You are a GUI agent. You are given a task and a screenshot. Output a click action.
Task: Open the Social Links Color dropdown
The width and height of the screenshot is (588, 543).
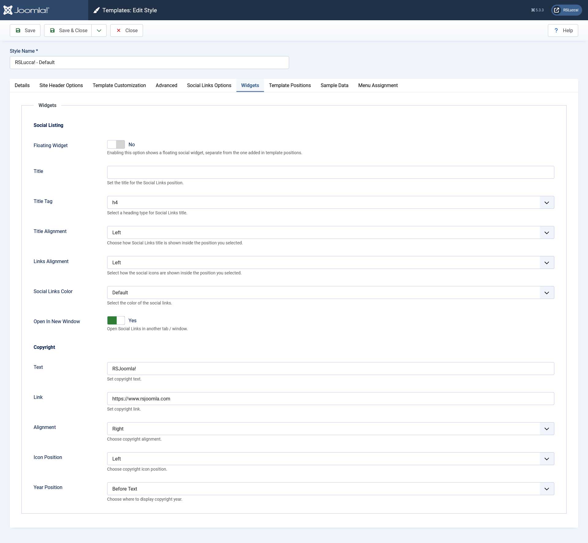tap(330, 293)
